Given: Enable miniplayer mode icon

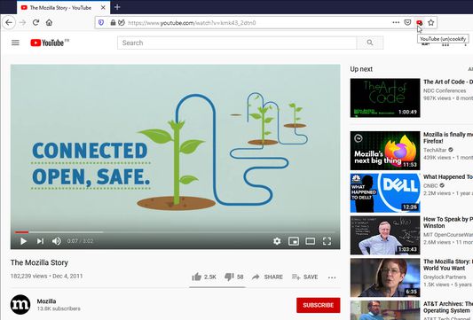Looking at the screenshot, I should pyautogui.click(x=294, y=241).
